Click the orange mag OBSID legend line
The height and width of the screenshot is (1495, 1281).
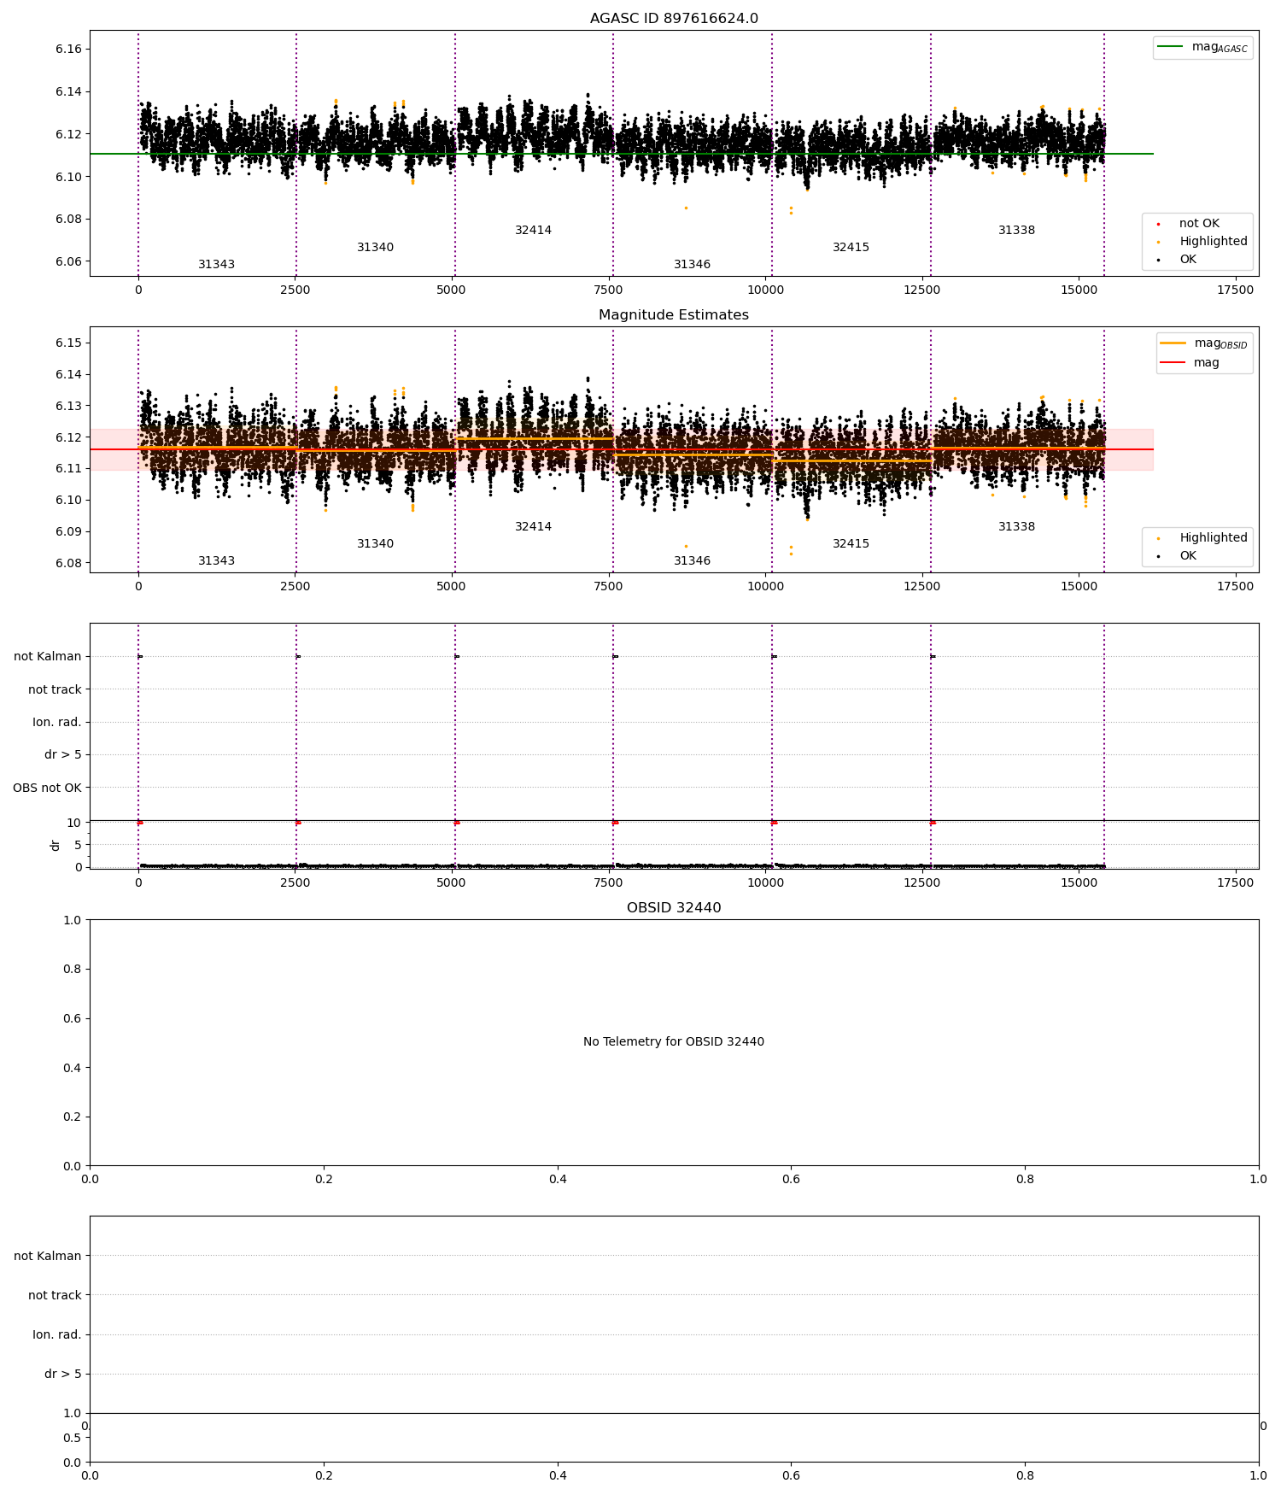click(x=1173, y=343)
